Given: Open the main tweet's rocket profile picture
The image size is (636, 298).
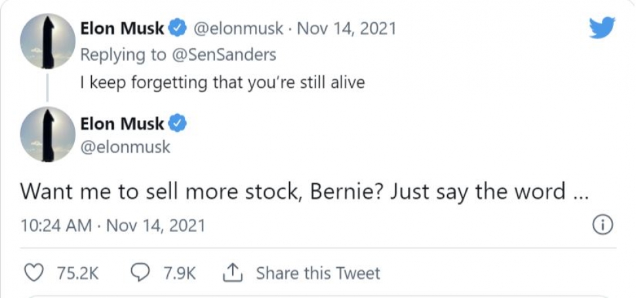Looking at the screenshot, I should 47,134.
